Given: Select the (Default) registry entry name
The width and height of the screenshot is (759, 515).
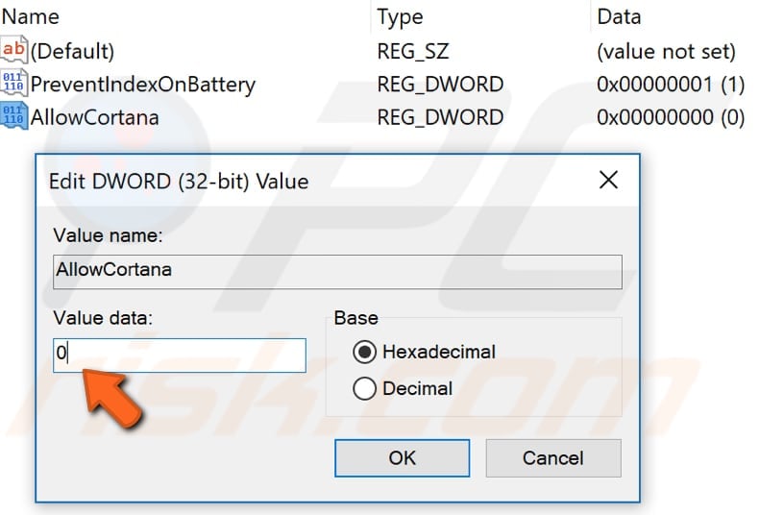Looking at the screenshot, I should point(73,51).
